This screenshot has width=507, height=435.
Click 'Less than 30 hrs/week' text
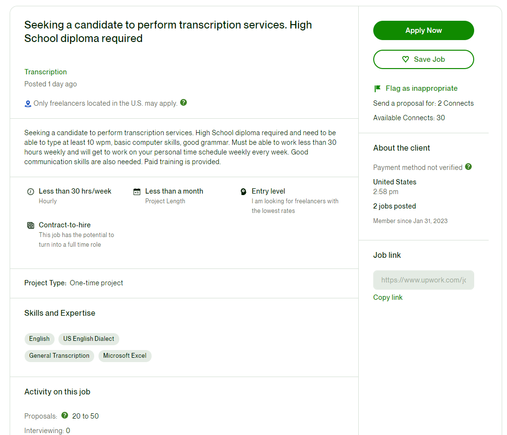(75, 191)
